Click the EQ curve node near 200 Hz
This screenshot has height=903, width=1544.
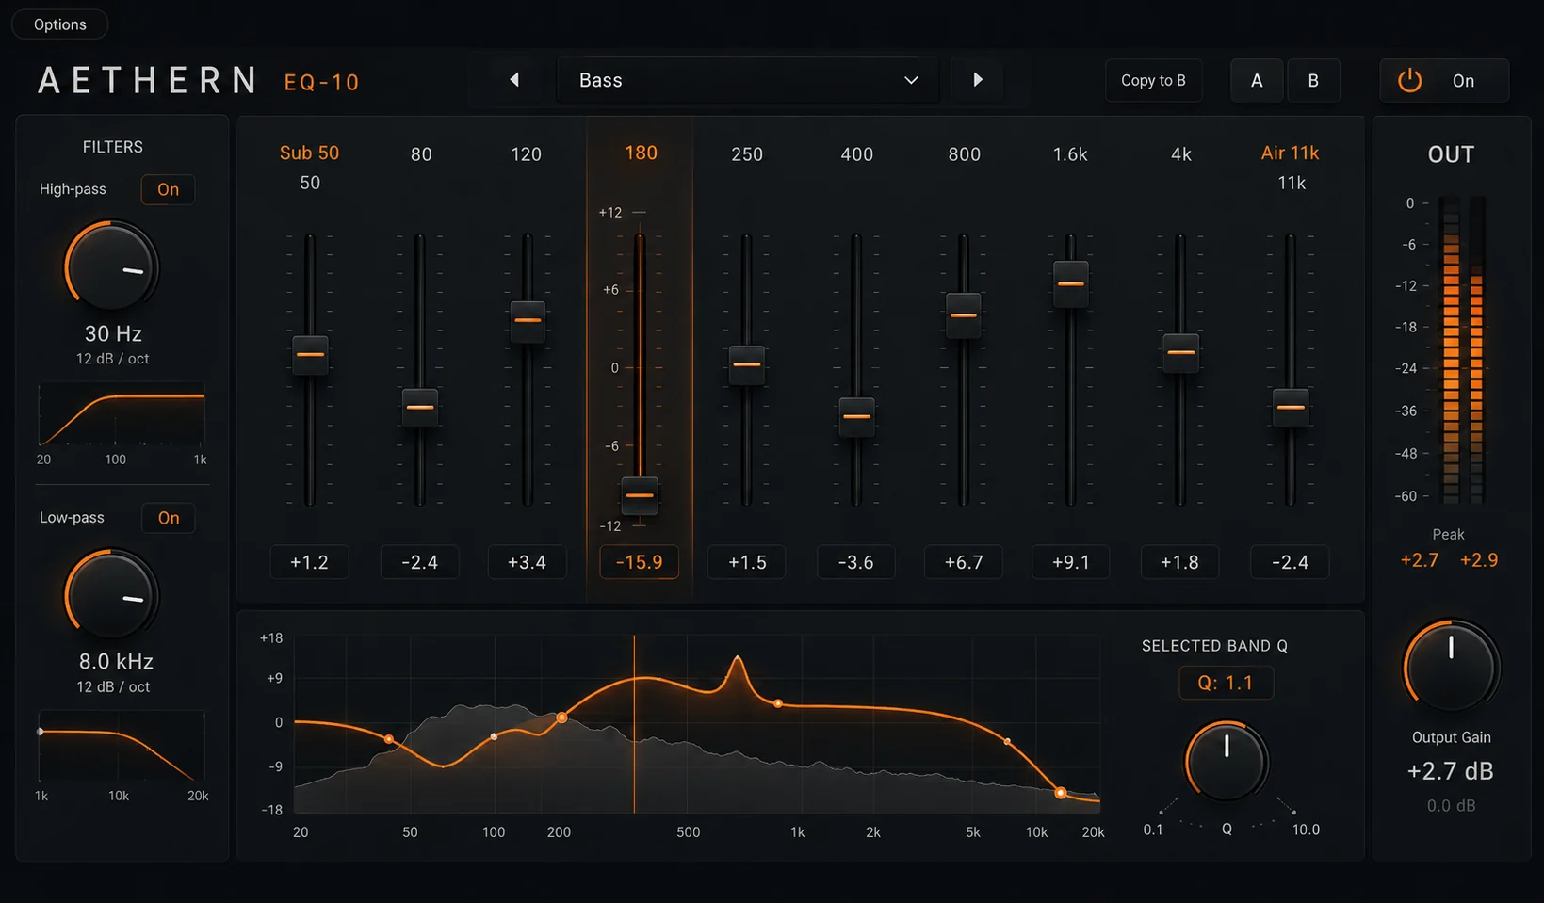point(561,718)
